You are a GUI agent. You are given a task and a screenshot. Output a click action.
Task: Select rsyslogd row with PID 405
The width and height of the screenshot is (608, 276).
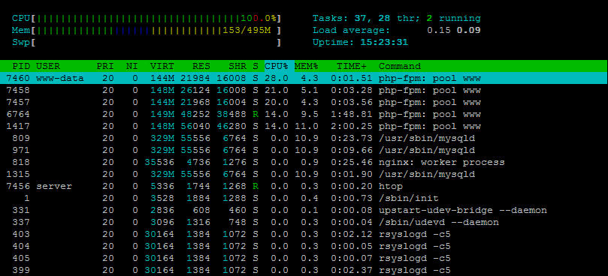[x=304, y=258]
